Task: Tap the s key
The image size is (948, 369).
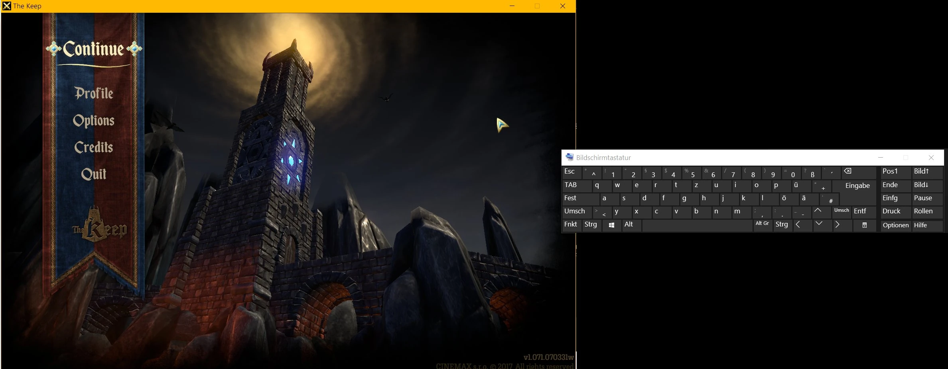Action: (x=629, y=199)
